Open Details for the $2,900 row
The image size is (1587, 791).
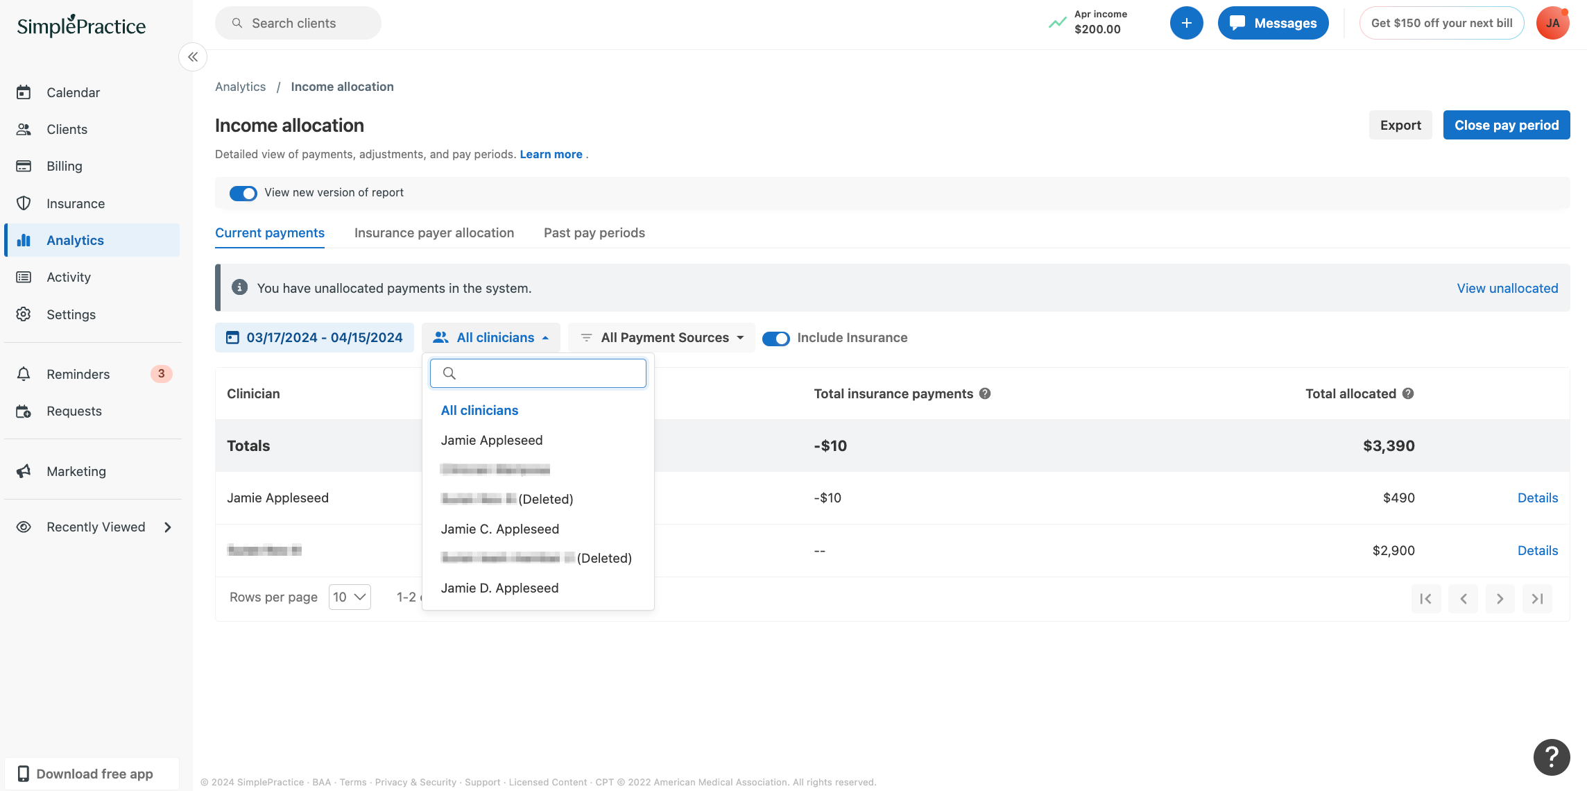tap(1538, 550)
